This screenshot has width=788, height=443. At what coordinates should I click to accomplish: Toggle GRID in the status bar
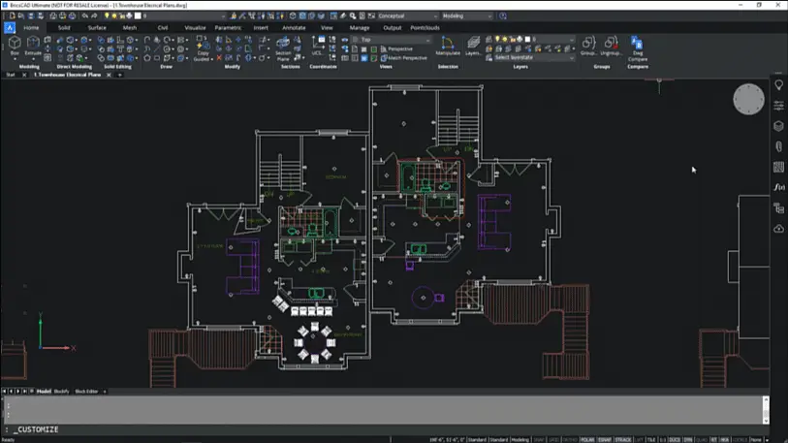(x=553, y=440)
